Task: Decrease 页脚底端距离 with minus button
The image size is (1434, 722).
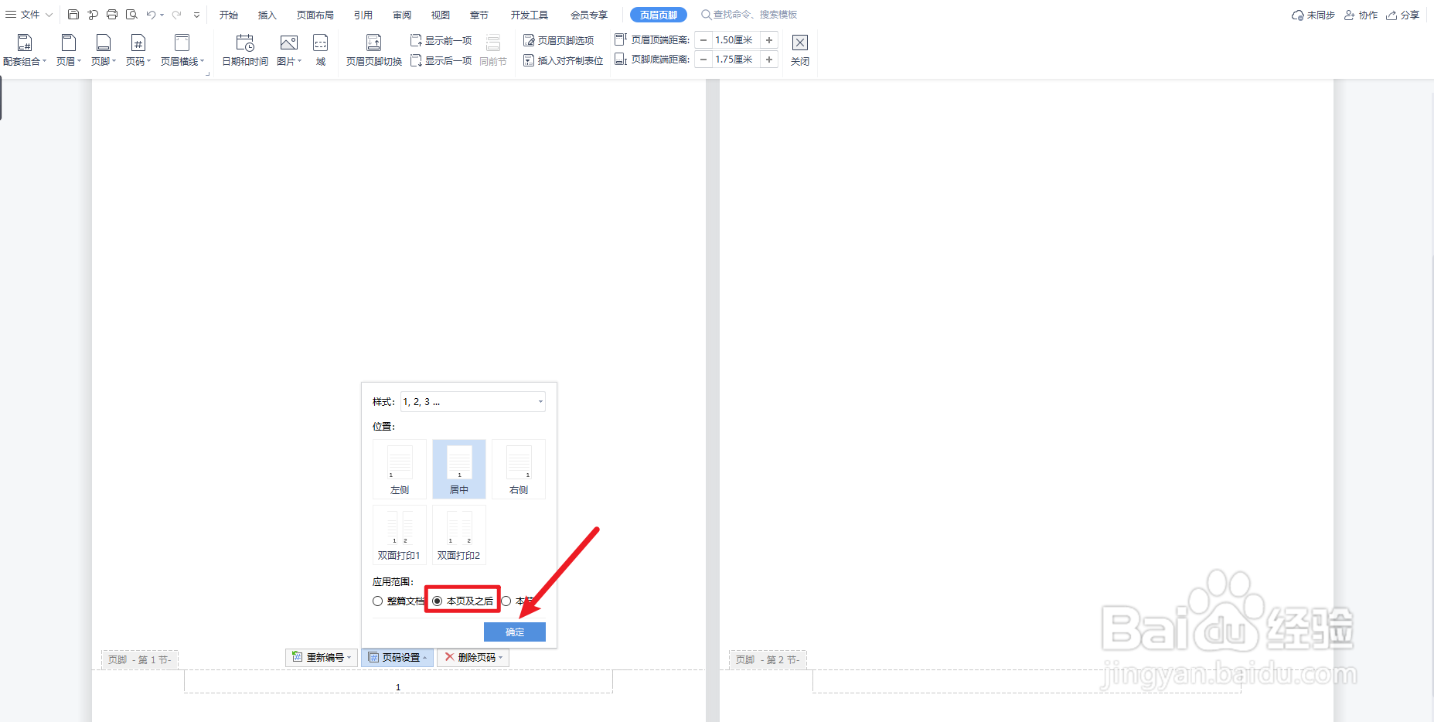Action: [703, 60]
